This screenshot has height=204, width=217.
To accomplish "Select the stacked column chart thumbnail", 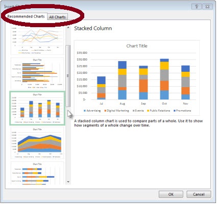I will [37, 108].
